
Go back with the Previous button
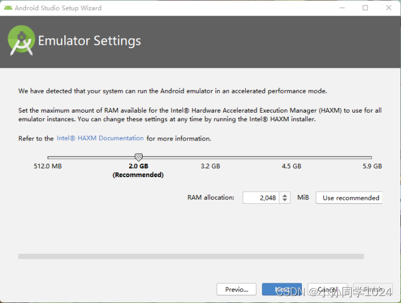[x=236, y=290]
